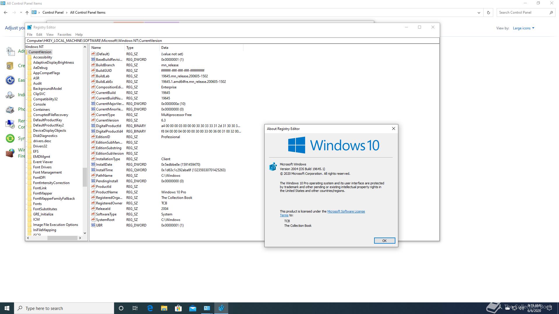Viewport: 559px width, 314px height.
Task: Select the FontMapperFamilyFallback key
Action: coord(54,199)
